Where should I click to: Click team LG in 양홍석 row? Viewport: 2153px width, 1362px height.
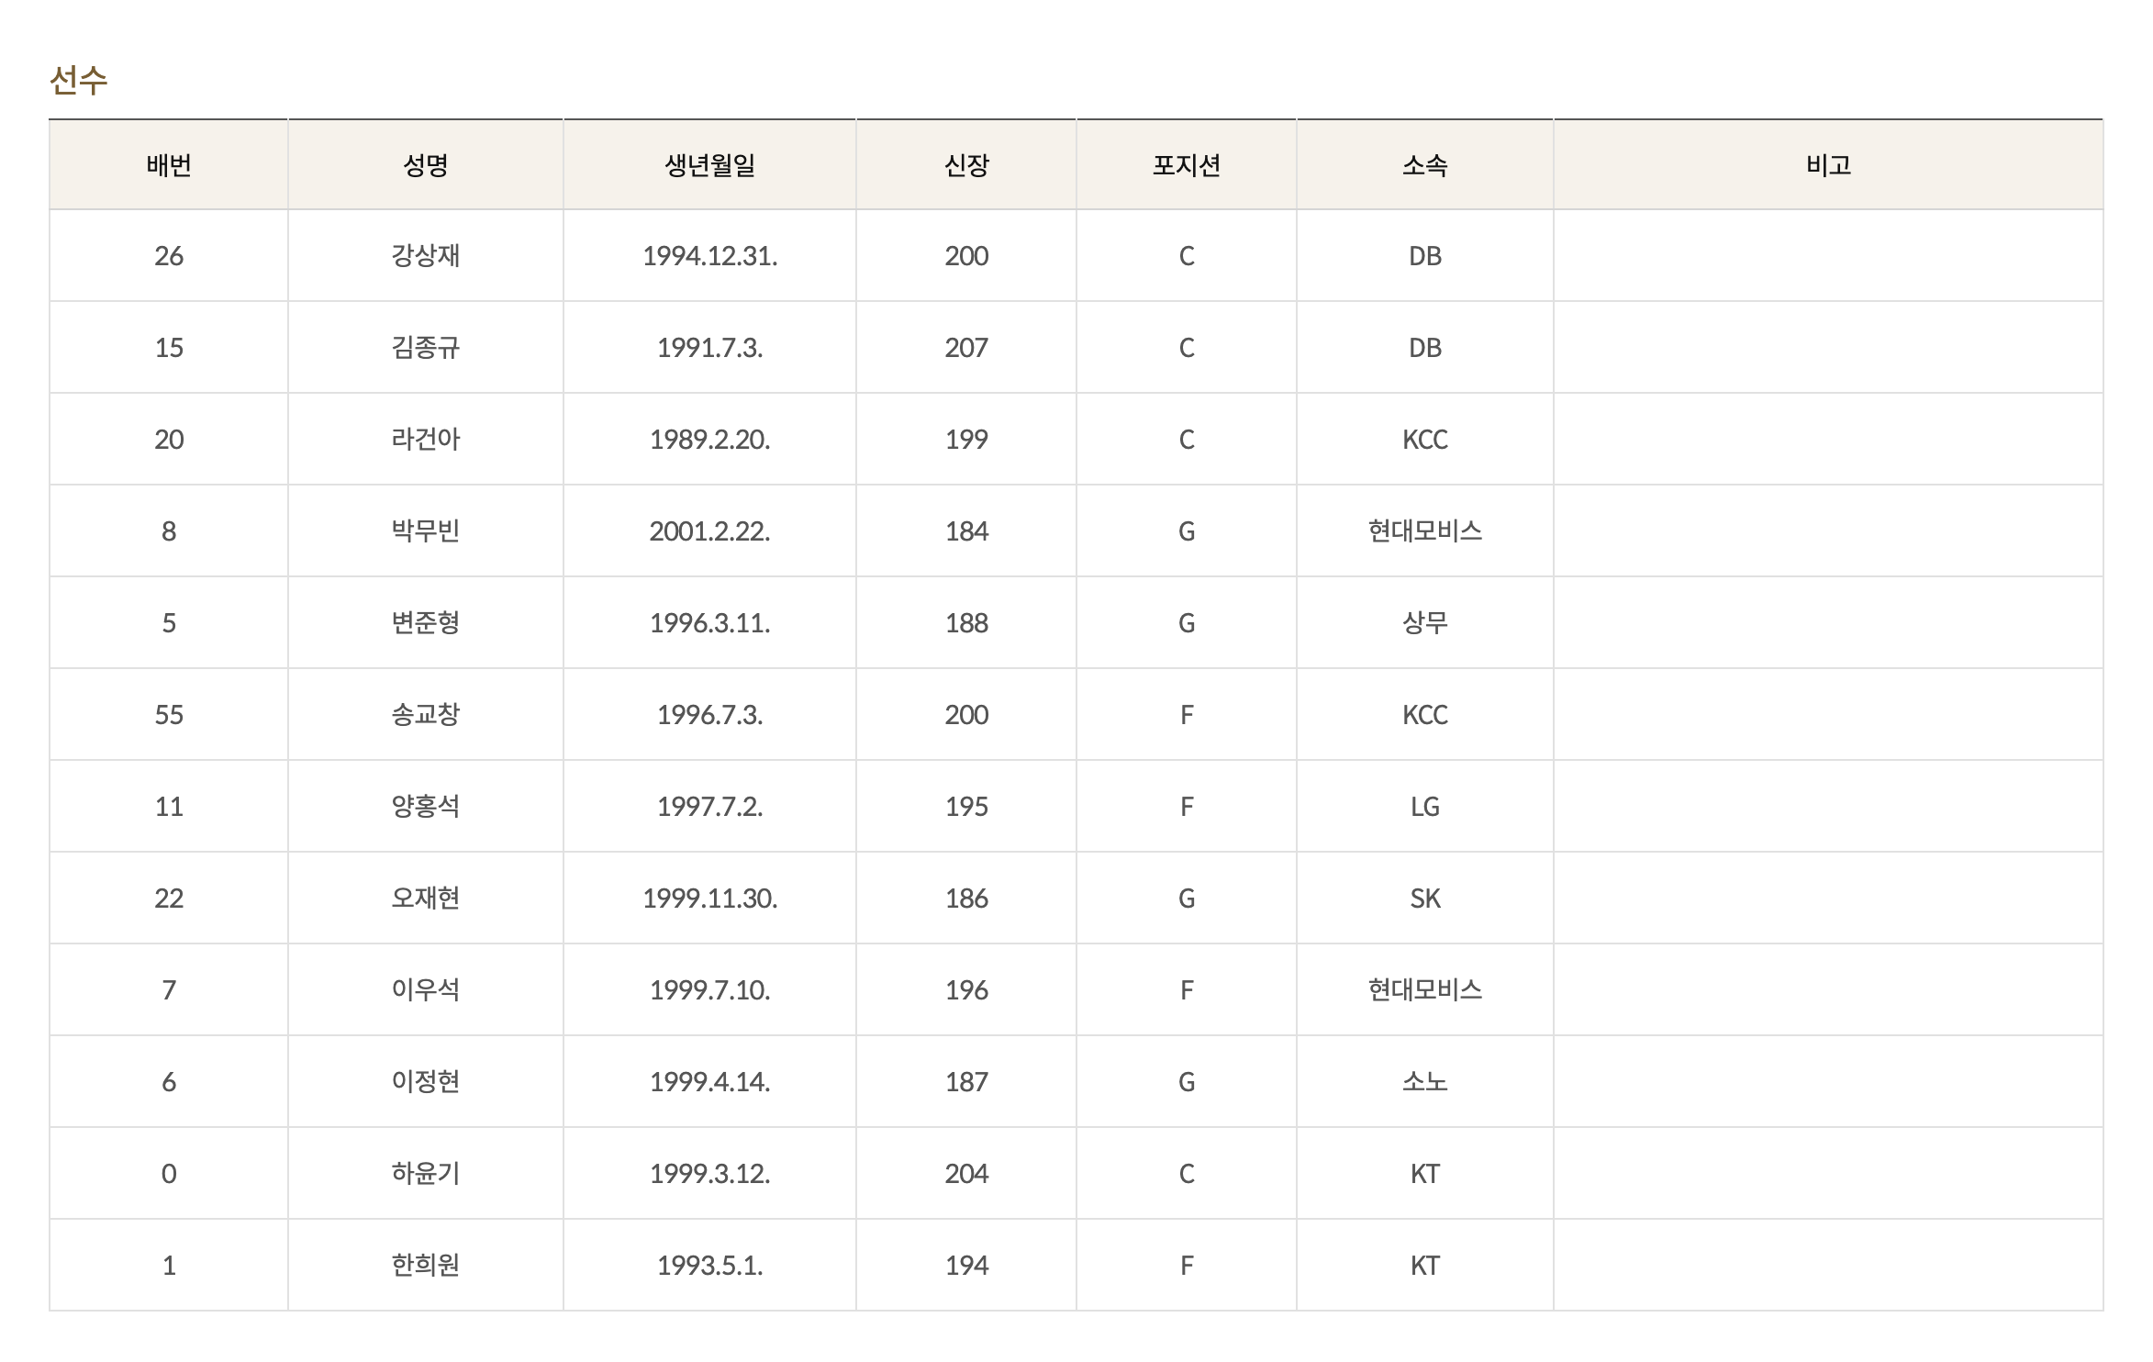(x=1425, y=807)
